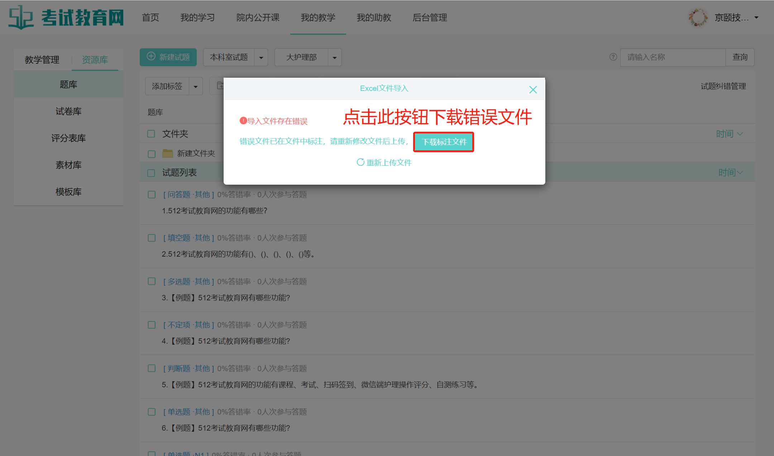Click the 请输入名称 search field

click(x=673, y=57)
